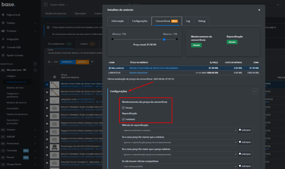Click the Amazon 'Am' badge icon
This screenshot has height=169, width=285.
3,130
